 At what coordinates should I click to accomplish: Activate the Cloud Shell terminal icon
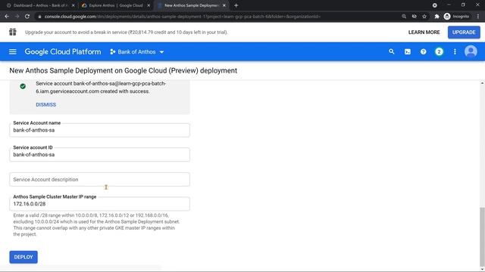coord(408,52)
